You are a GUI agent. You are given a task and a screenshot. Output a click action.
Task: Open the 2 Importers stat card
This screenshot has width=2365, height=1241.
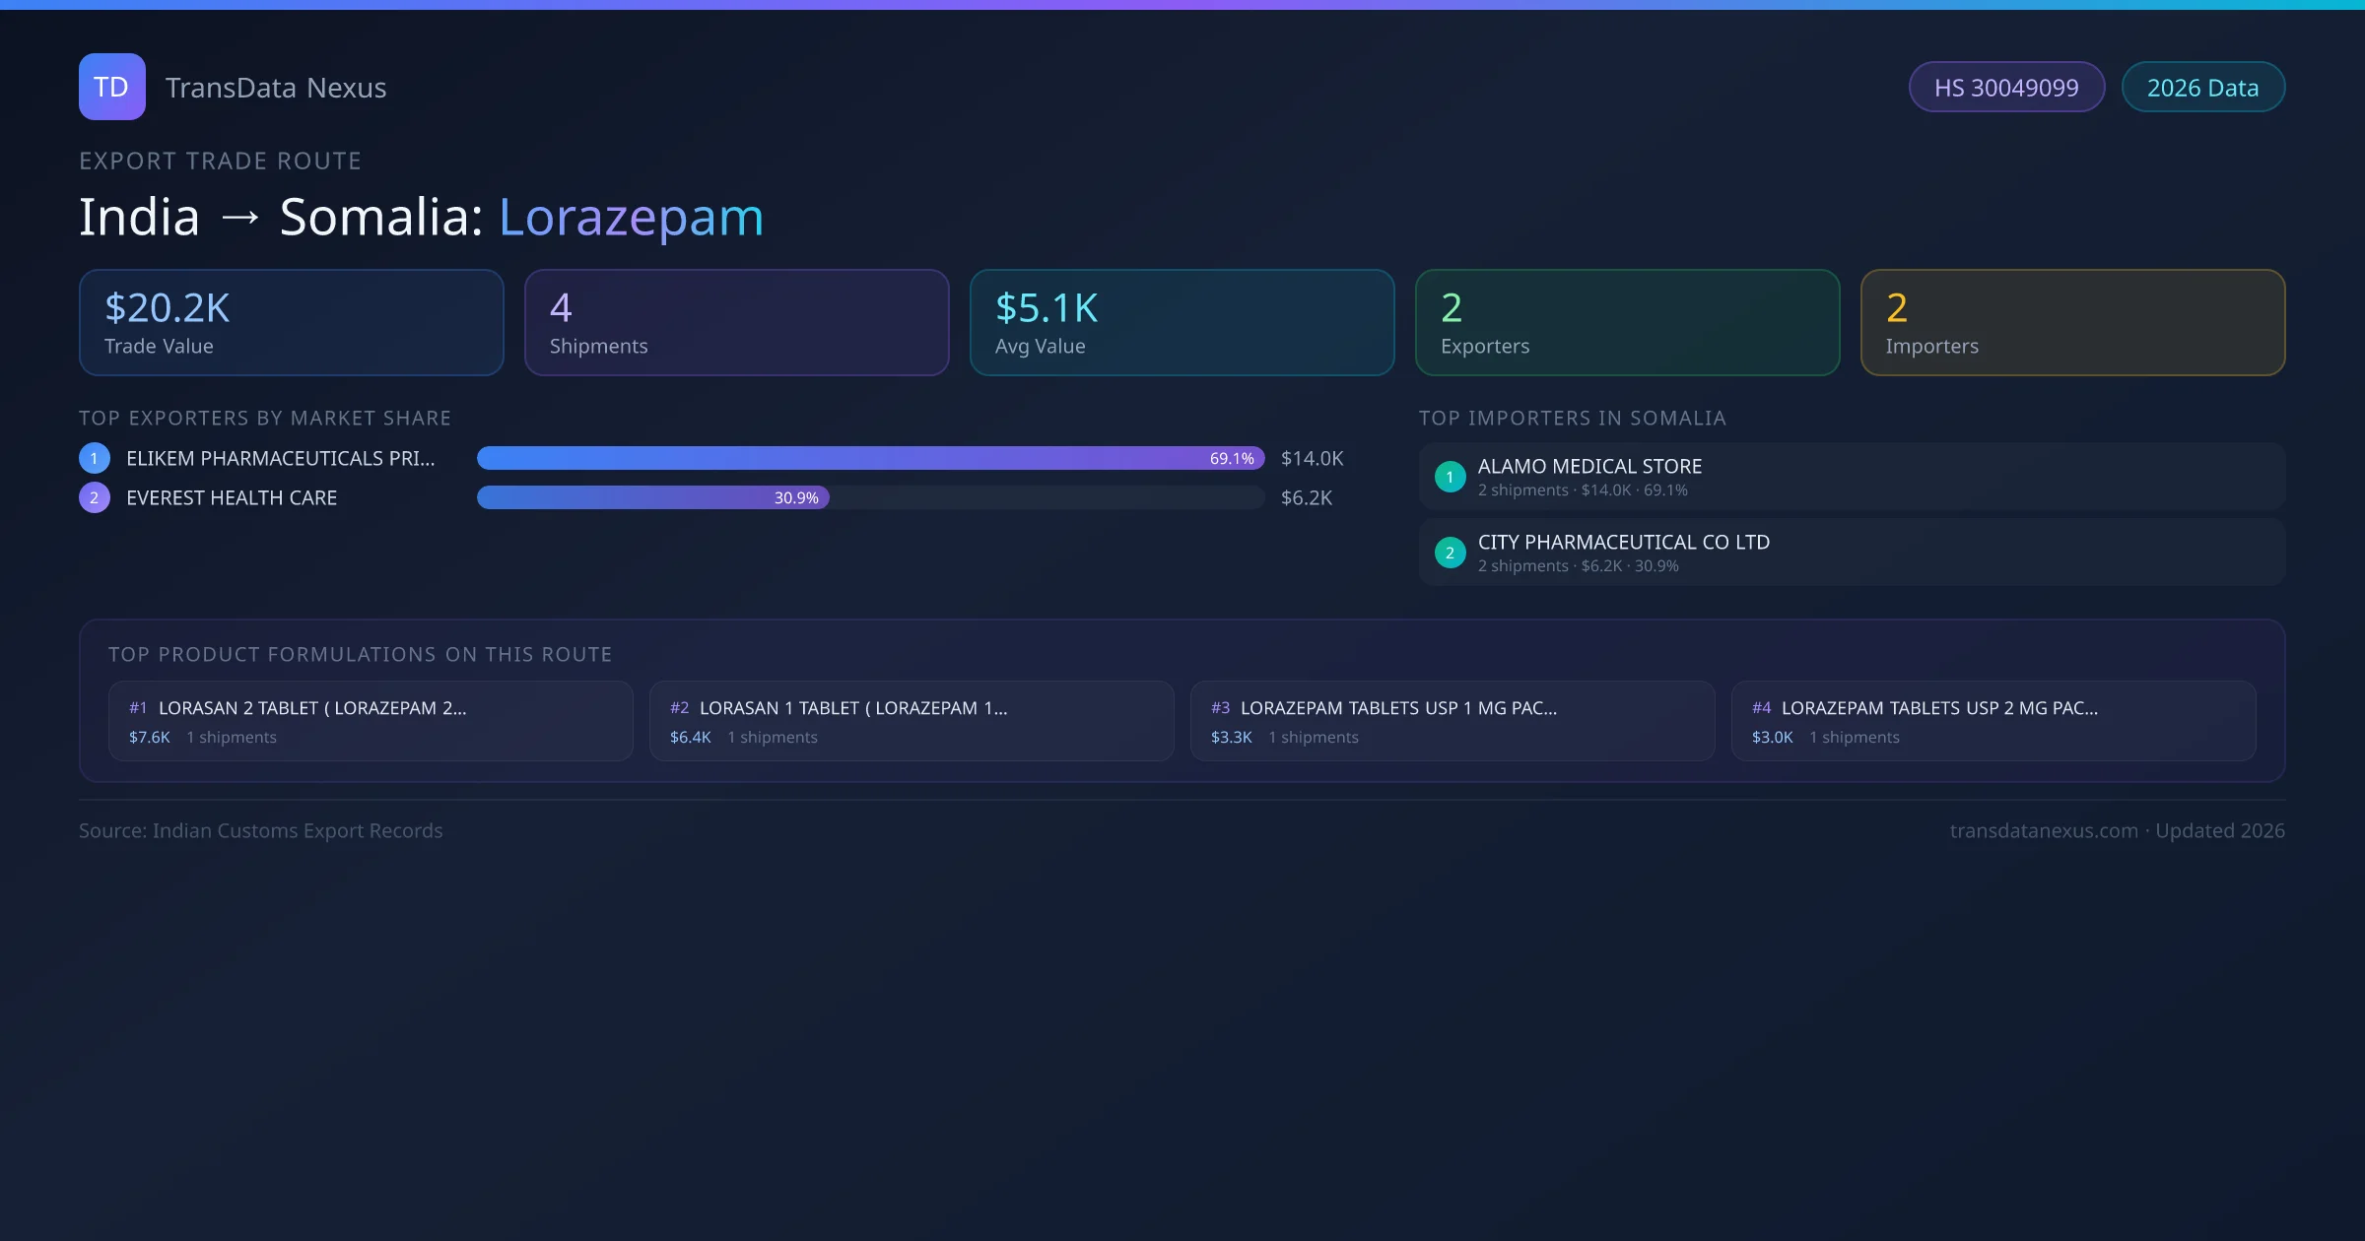coord(2072,323)
